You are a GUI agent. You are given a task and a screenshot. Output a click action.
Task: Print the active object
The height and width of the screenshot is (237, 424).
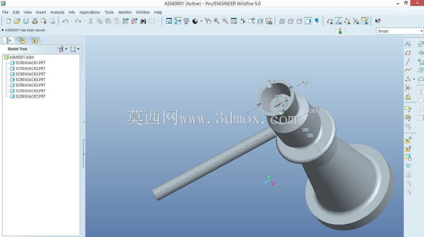35,21
